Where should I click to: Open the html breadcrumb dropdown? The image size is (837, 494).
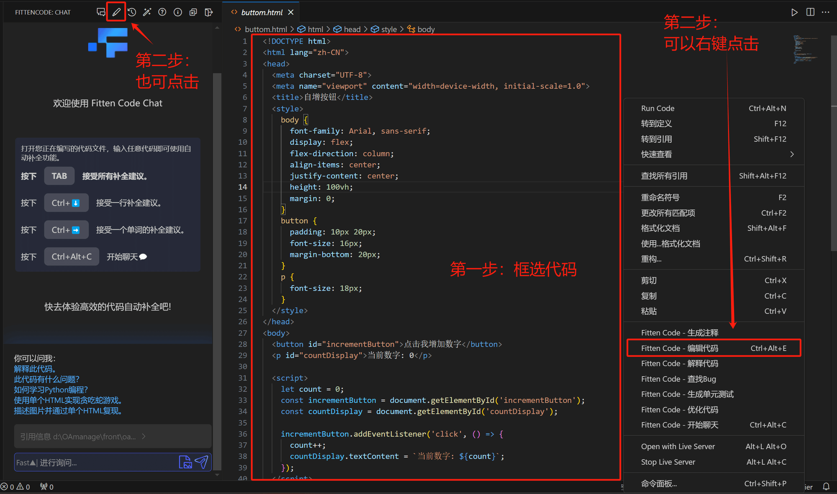(x=310, y=29)
